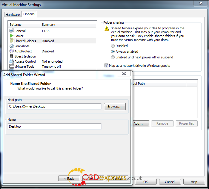Click the VMware Tools vm icon
Image resolution: width=209 pixels, height=189 pixels.
12,66
